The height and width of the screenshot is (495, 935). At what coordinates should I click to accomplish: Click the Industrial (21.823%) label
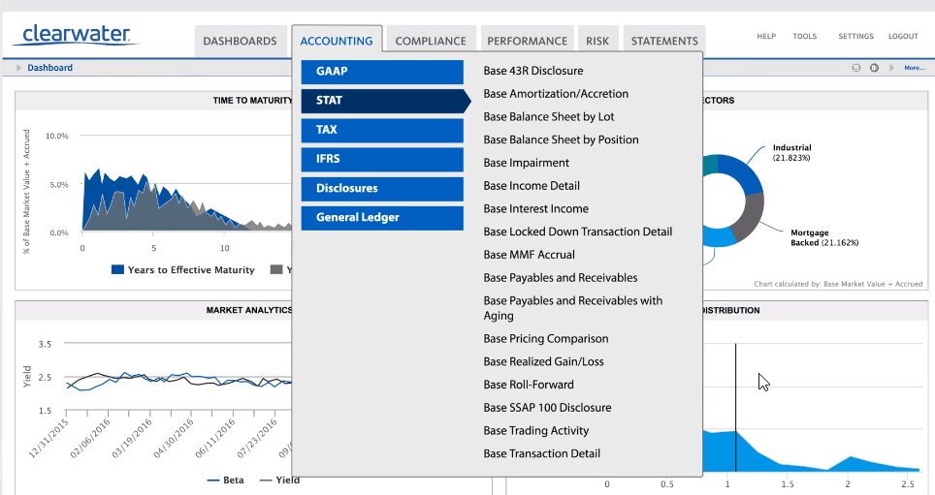[791, 152]
